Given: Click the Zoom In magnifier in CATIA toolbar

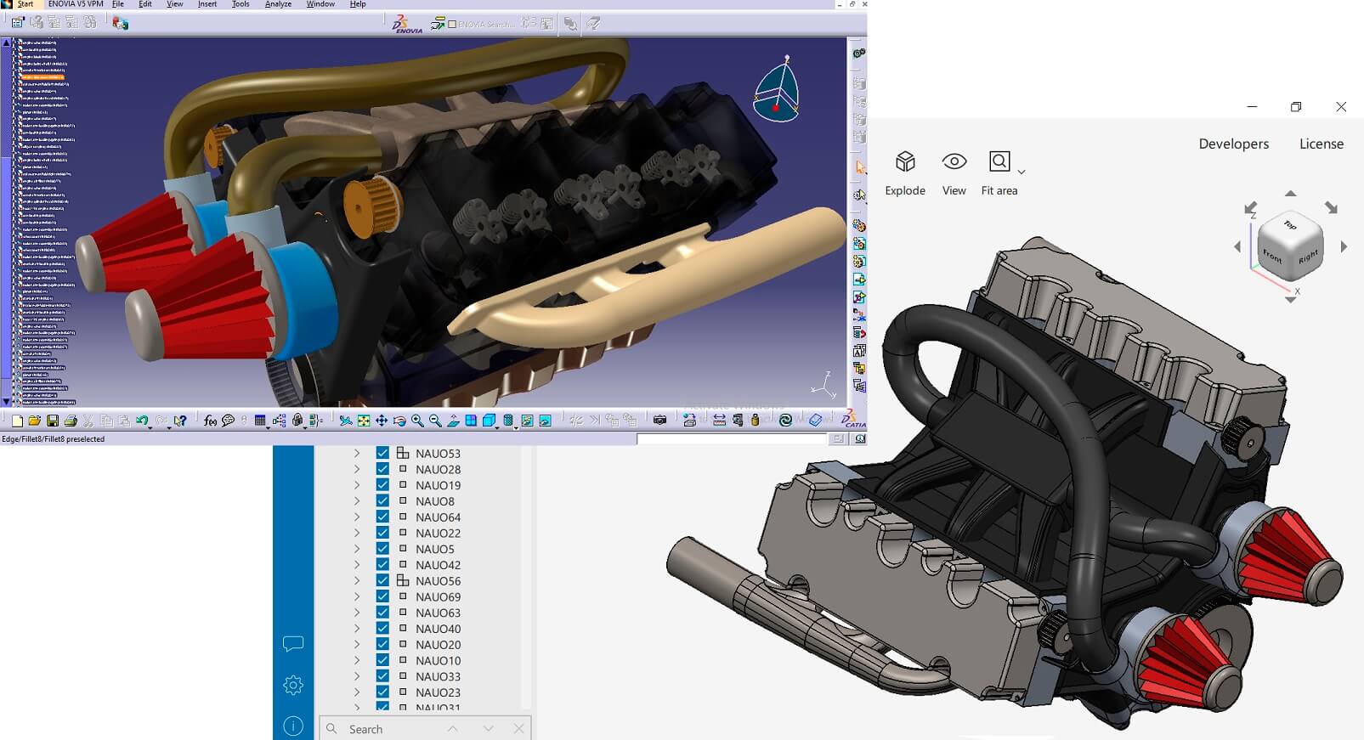Looking at the screenshot, I should 417,421.
